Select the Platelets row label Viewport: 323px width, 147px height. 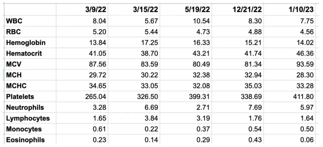click(30, 96)
